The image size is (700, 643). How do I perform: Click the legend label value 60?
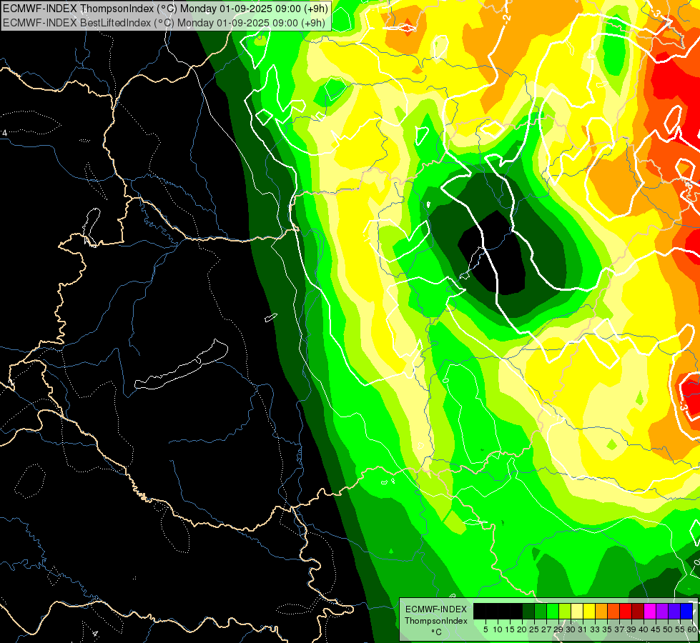click(692, 629)
